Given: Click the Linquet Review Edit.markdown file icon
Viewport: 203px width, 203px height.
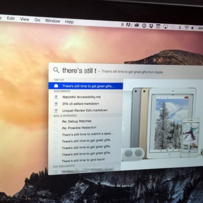Looking at the screenshot, I should coord(56,111).
